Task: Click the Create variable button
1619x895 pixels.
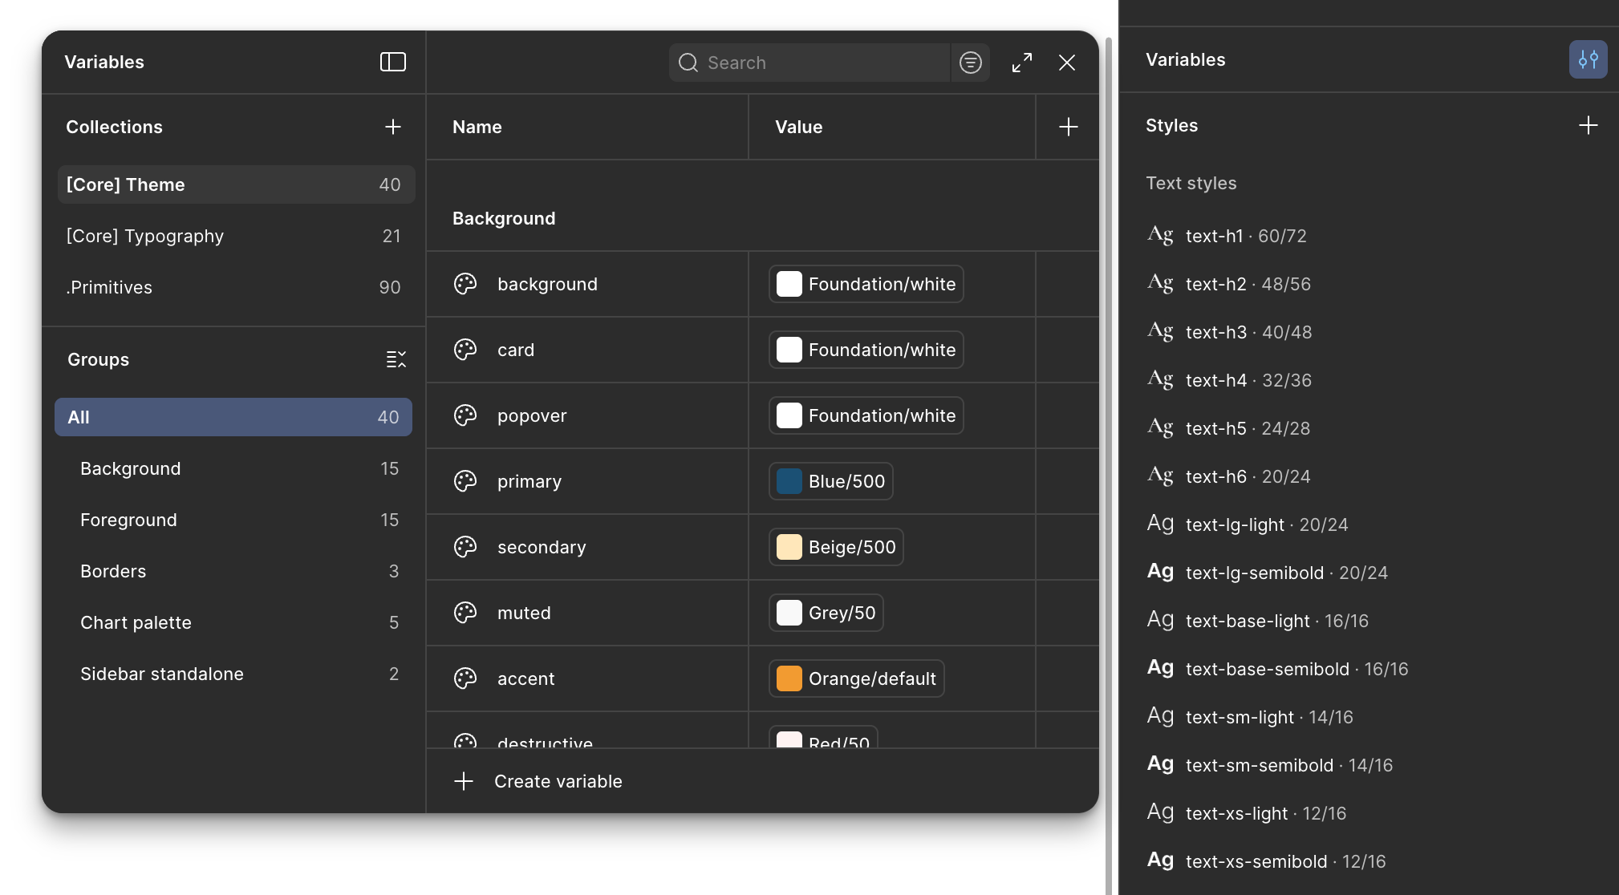Action: (x=558, y=780)
